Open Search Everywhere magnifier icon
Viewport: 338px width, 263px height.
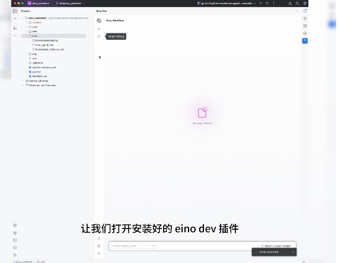298,3
